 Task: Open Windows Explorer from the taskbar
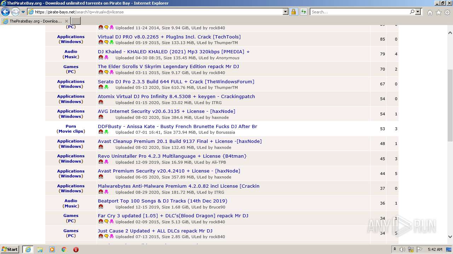tap(40, 249)
